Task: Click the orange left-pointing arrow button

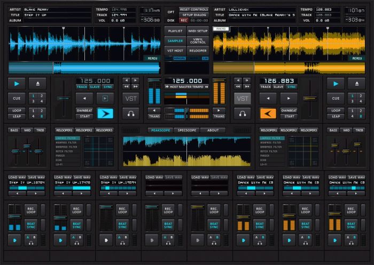Action: pos(268,114)
